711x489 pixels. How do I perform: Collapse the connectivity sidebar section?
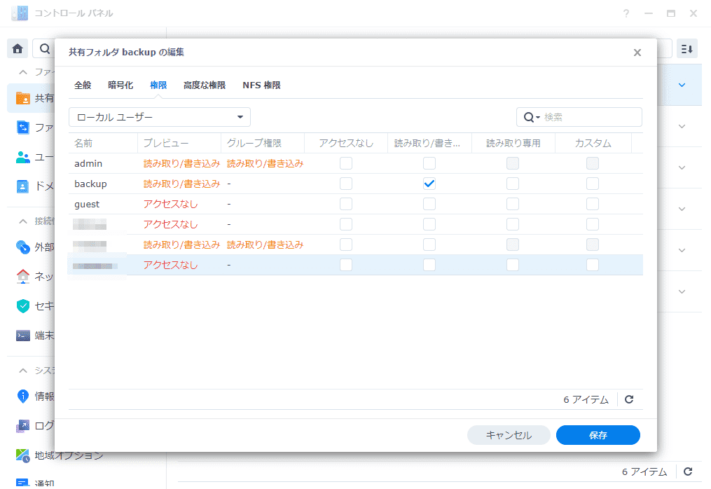click(23, 221)
